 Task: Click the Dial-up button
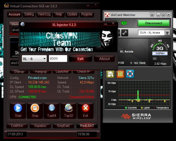[x=19, y=72]
